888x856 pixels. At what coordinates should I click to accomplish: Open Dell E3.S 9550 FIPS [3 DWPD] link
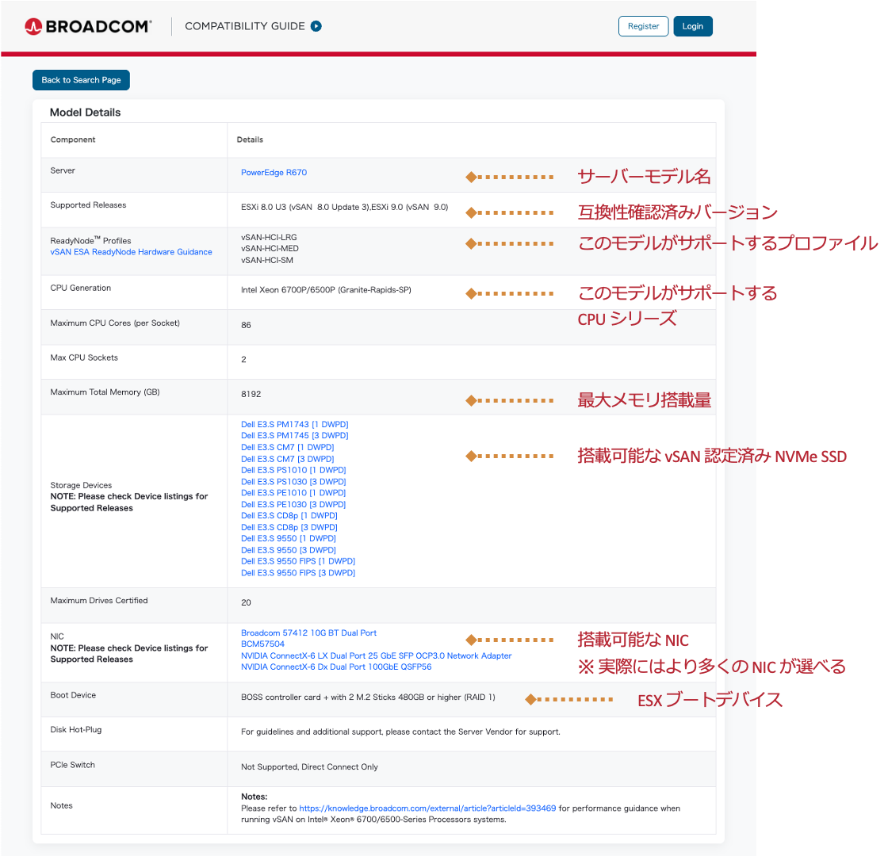[x=298, y=573]
